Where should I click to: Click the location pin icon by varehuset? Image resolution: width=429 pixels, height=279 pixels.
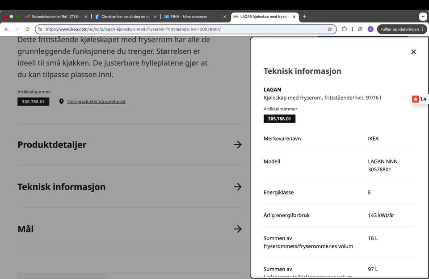point(61,101)
